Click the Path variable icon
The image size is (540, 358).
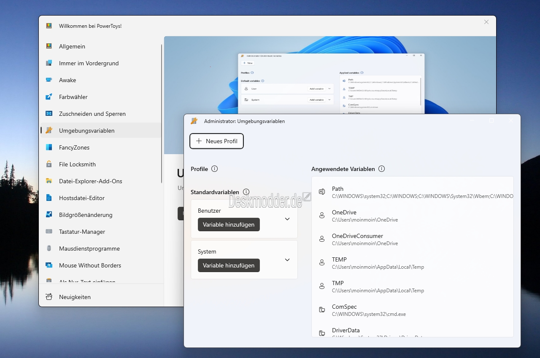tap(322, 192)
